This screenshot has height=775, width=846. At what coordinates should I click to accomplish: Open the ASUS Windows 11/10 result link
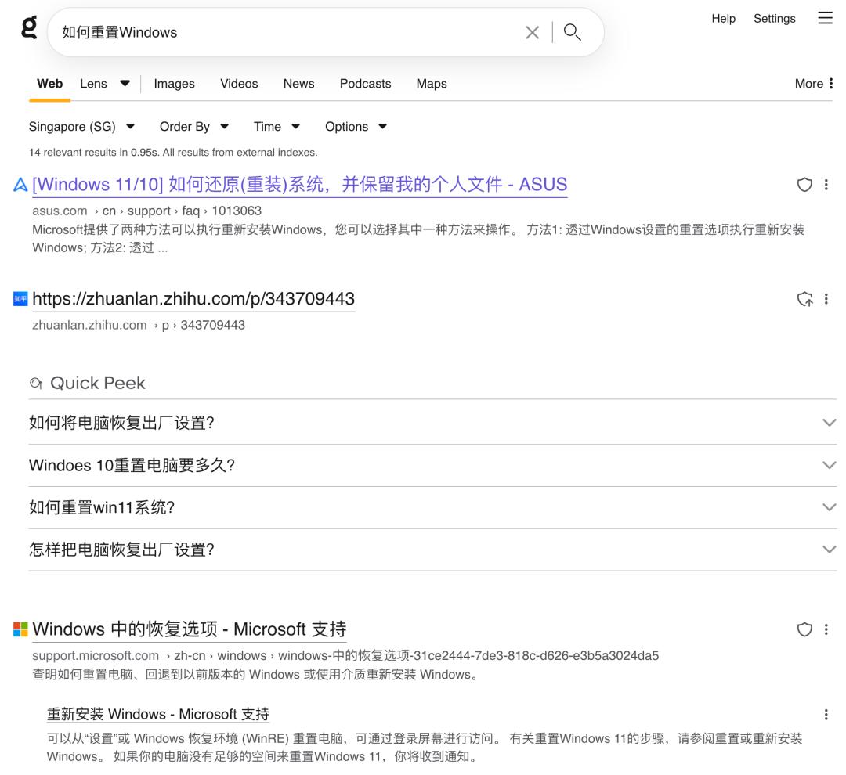299,185
